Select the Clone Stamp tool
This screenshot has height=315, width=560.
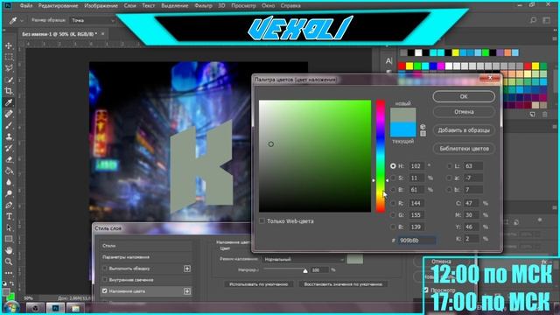(x=9, y=136)
